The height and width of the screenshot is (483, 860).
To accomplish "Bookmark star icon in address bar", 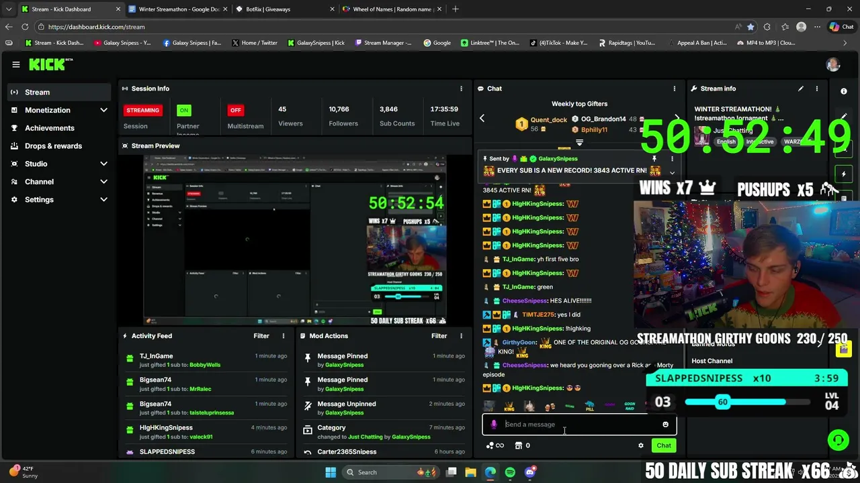I will [x=750, y=27].
